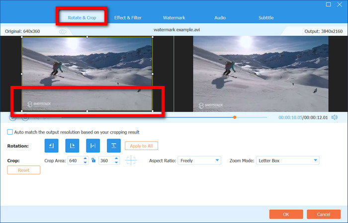
Task: Decrease crop height with down arrow
Action: (116, 162)
